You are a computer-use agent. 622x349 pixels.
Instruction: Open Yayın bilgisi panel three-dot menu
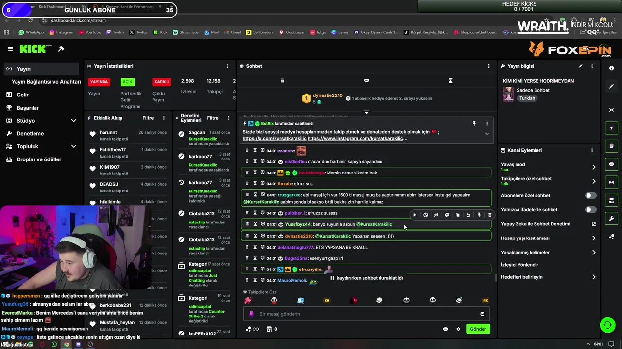pyautogui.click(x=592, y=66)
